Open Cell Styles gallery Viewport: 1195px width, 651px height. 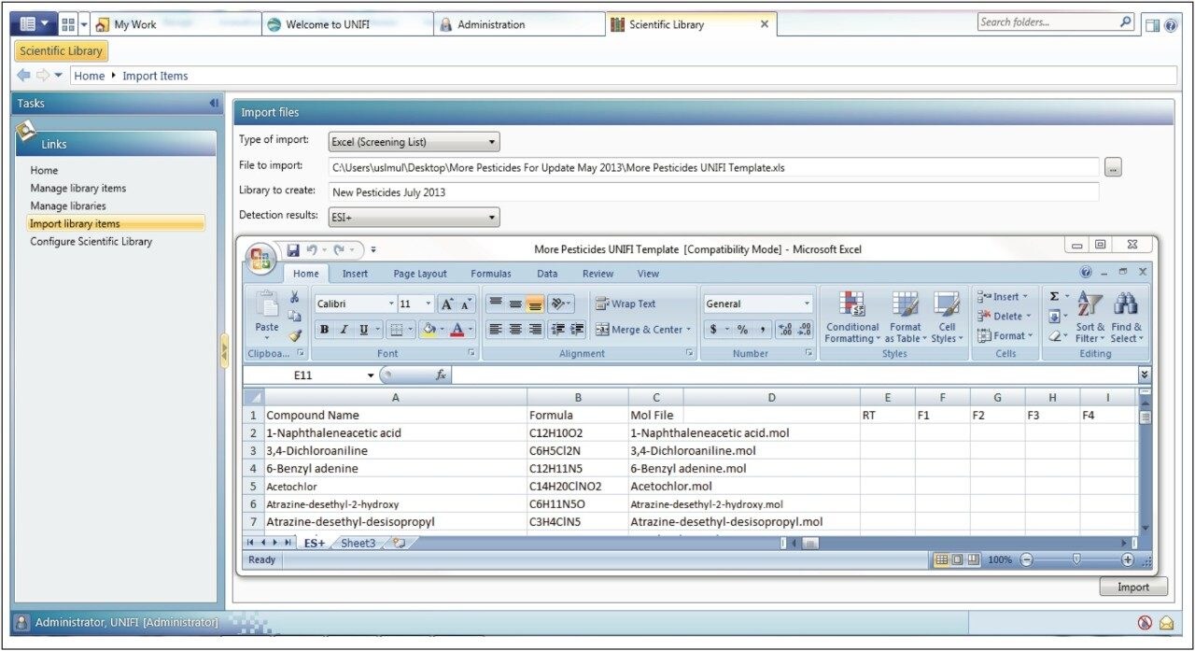(x=947, y=317)
